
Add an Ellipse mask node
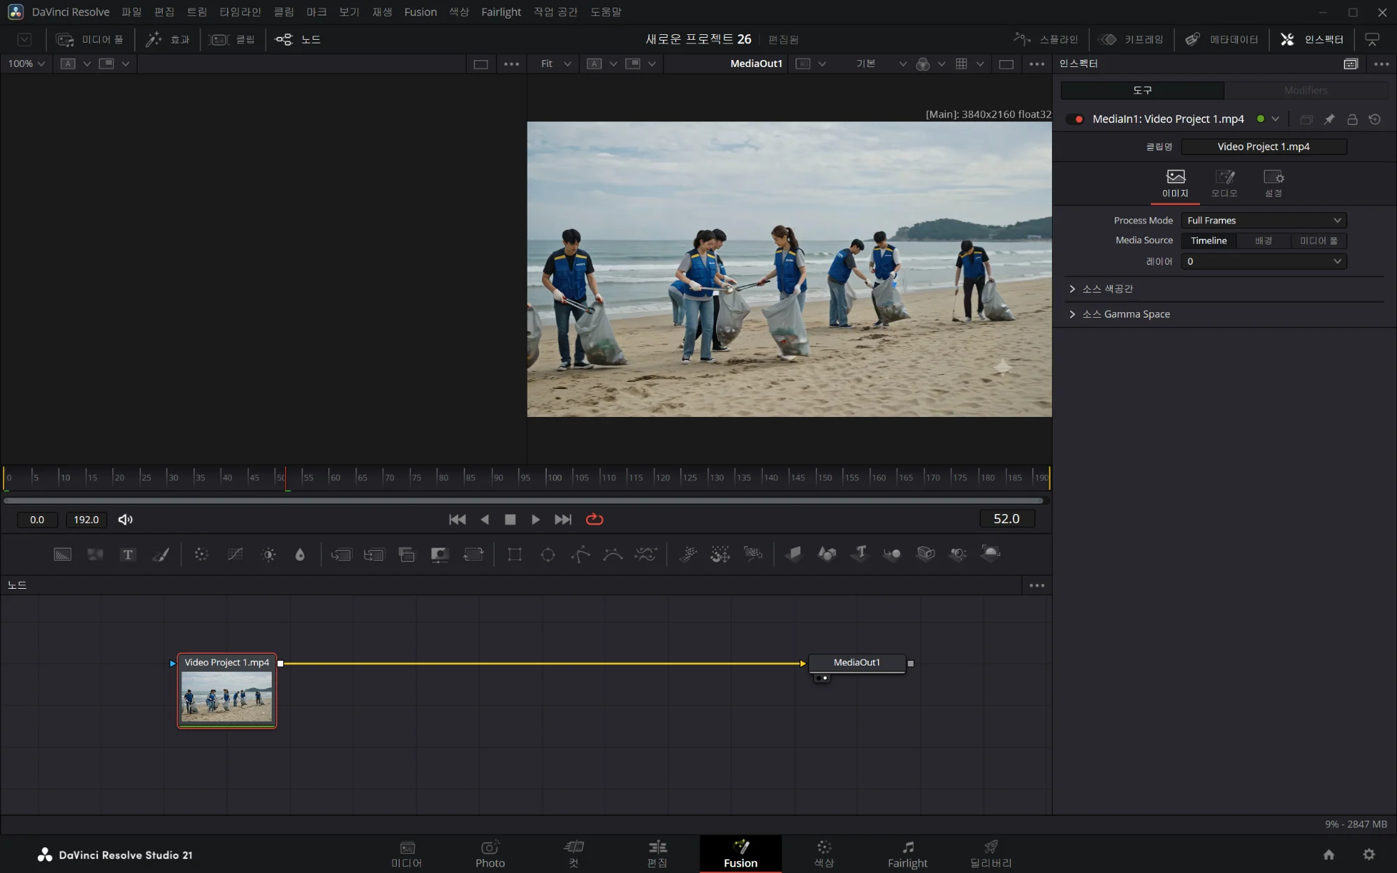pos(548,555)
